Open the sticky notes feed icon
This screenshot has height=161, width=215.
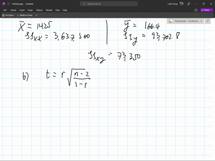[x=196, y=10]
